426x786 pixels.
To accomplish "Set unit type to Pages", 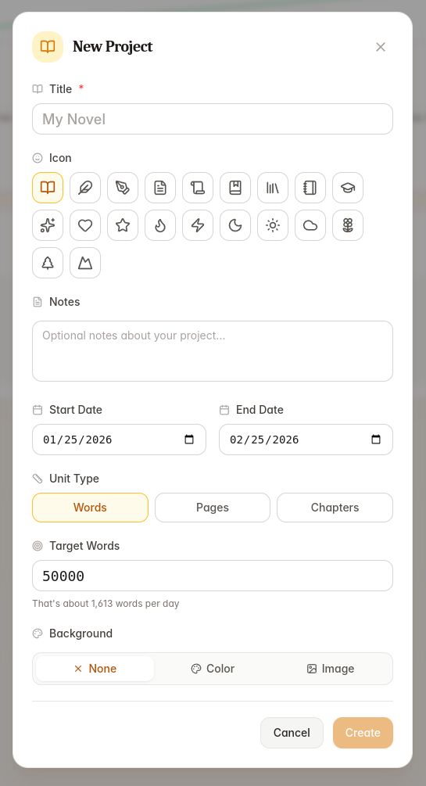I will click(213, 508).
